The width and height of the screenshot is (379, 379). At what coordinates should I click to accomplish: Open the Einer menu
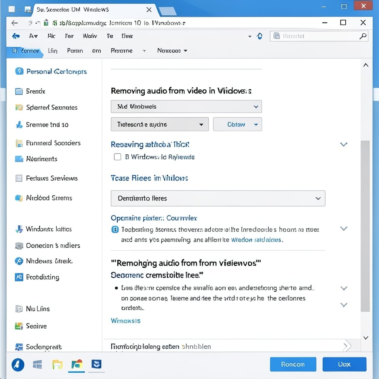127,36
